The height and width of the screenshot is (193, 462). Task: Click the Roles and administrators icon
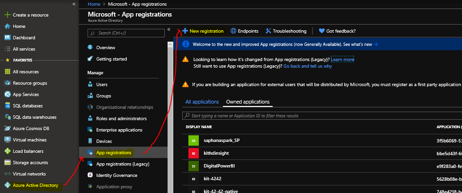(90, 118)
